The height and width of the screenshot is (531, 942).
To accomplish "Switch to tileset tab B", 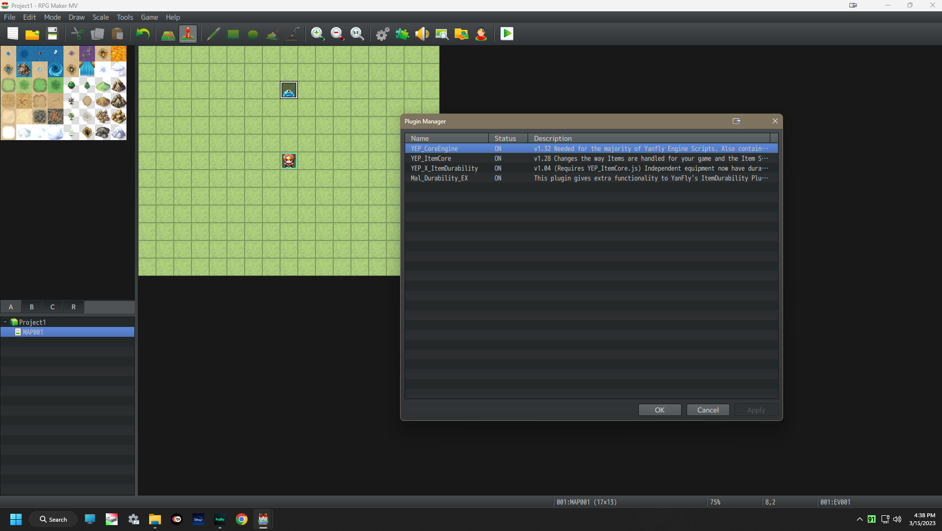I will point(32,307).
